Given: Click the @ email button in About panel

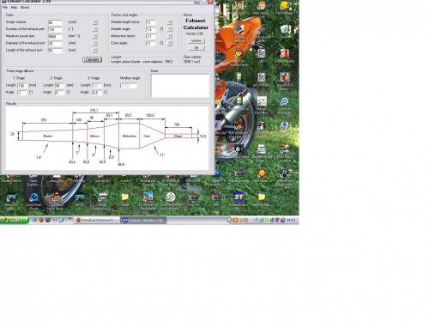Looking at the screenshot, I should coord(196,48).
